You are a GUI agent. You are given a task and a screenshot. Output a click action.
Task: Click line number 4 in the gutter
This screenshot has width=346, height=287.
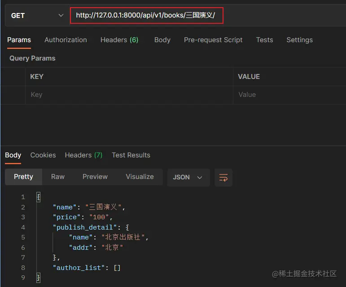pyautogui.click(x=23, y=227)
